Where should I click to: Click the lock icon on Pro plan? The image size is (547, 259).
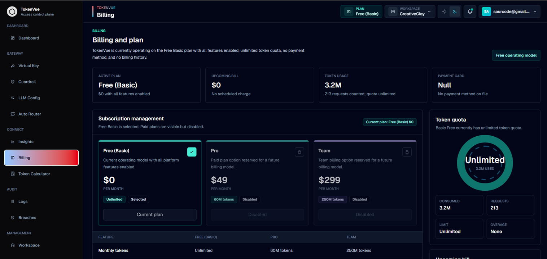pos(299,152)
